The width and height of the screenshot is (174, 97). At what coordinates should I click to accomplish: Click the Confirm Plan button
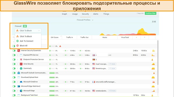click(x=150, y=13)
